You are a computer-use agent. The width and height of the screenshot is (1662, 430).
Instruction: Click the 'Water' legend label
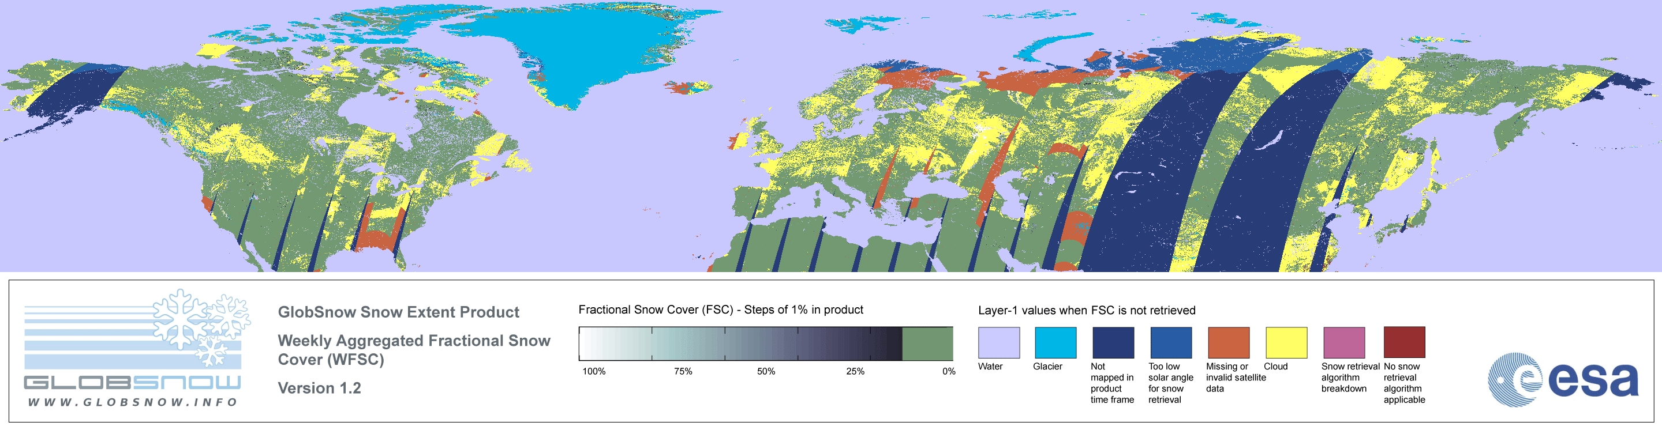tap(990, 366)
